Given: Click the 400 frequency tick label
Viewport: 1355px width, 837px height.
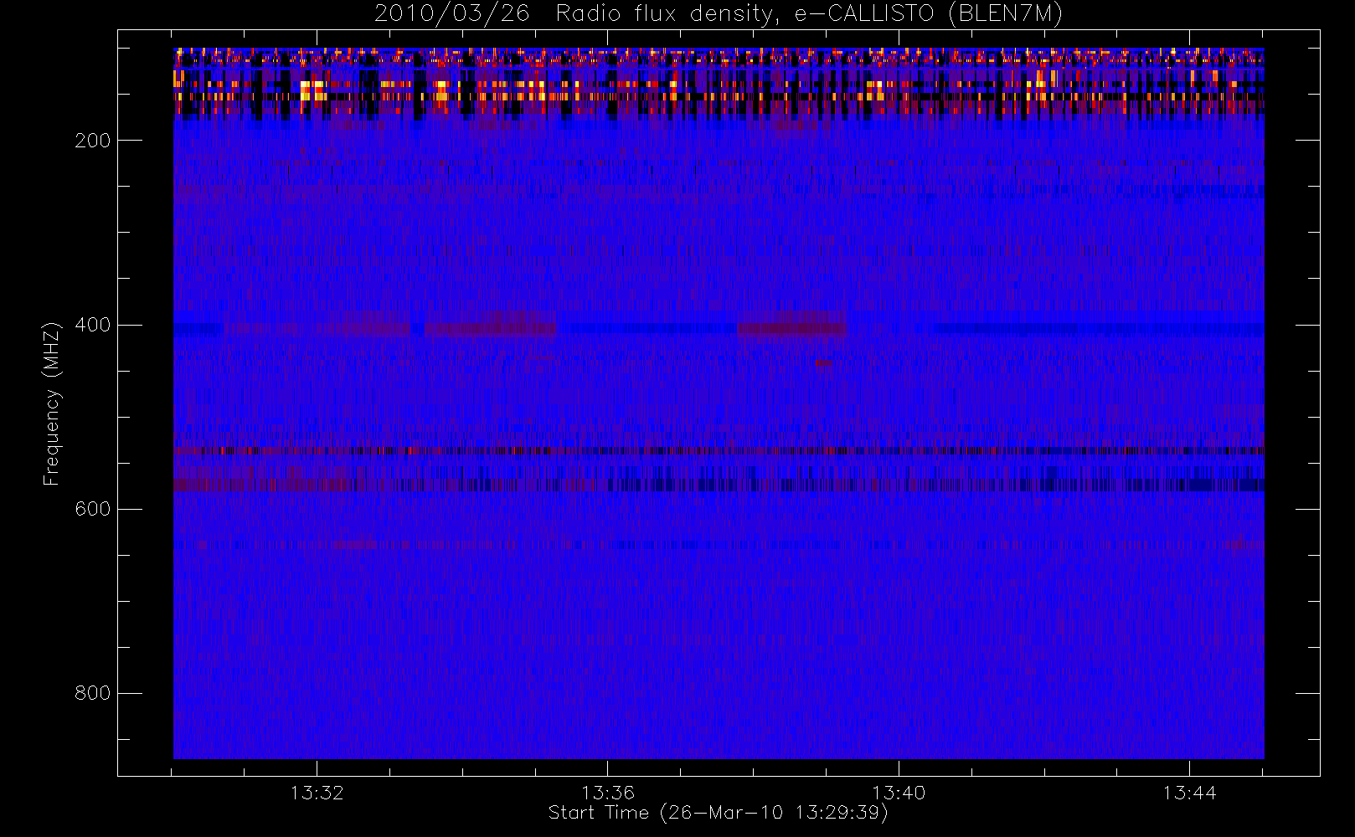Looking at the screenshot, I should (92, 325).
